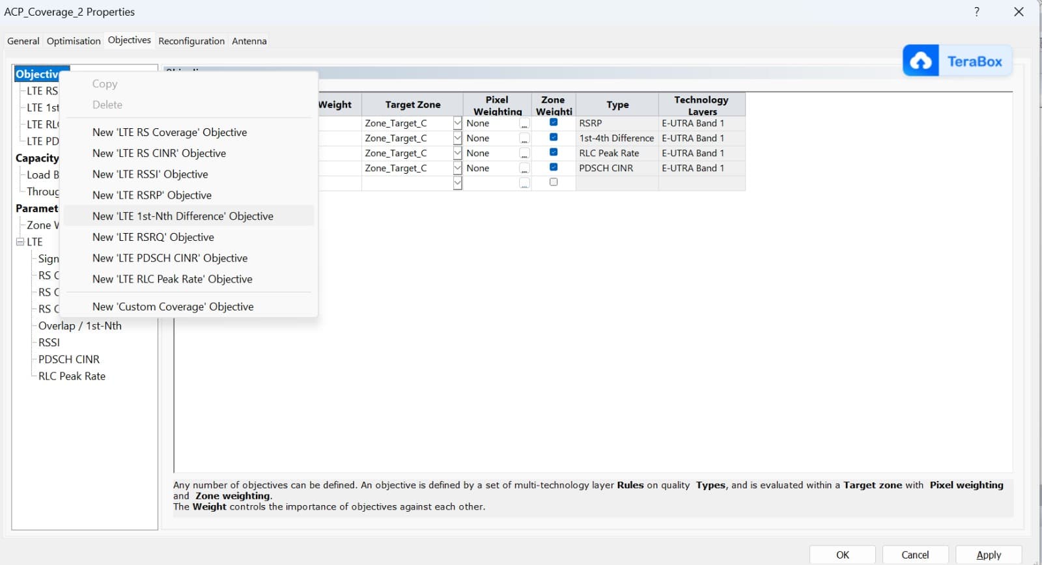1042x565 pixels.
Task: Click the Pixel Weighting column header
Action: pos(498,105)
